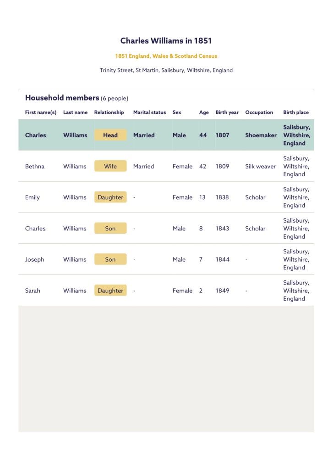Click Emily's first name in household list
The height and width of the screenshot is (470, 328).
point(33,197)
